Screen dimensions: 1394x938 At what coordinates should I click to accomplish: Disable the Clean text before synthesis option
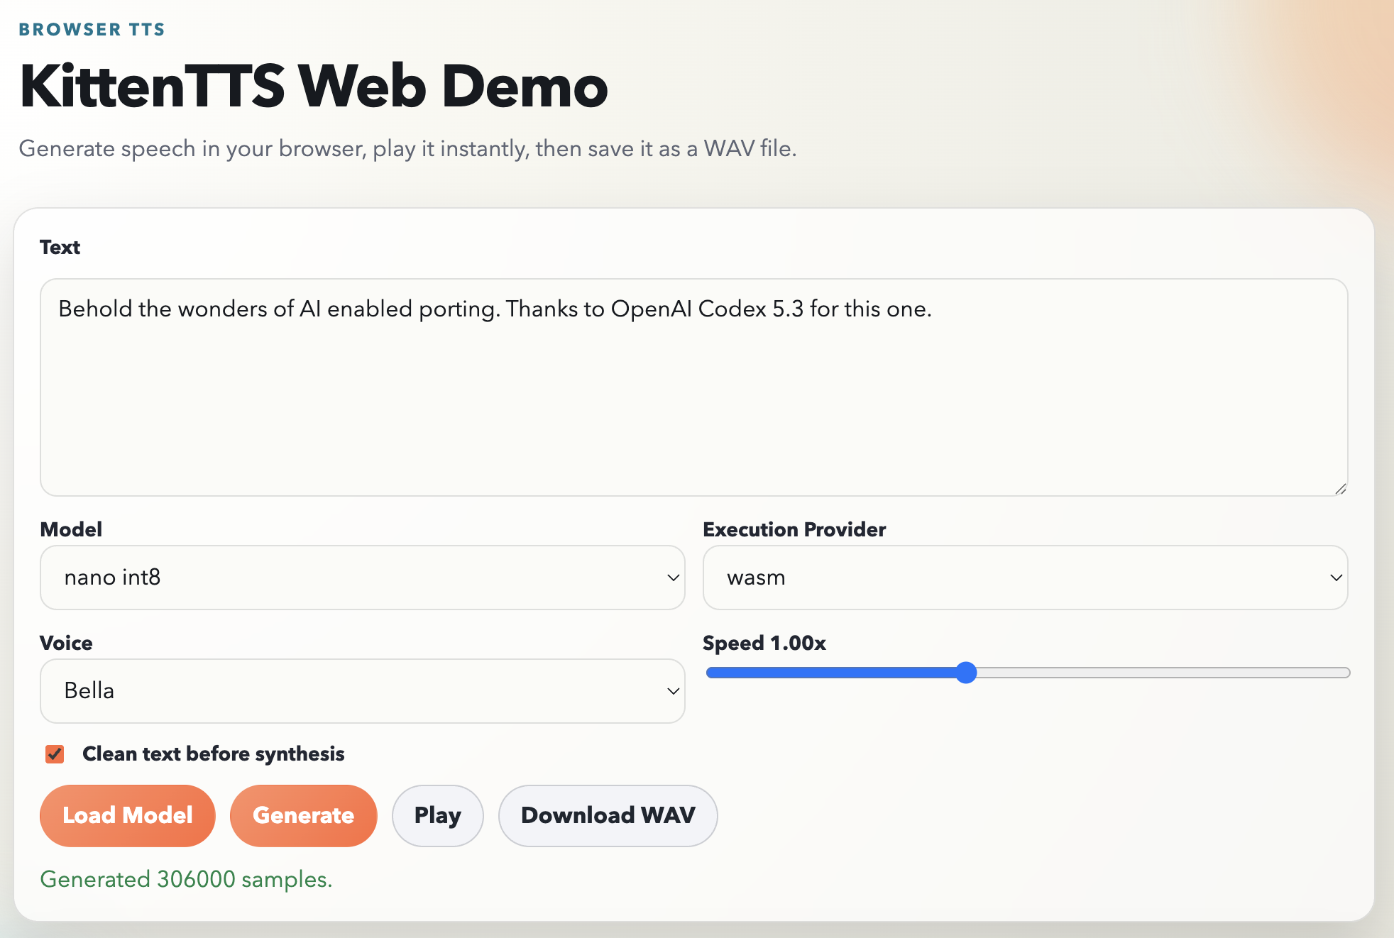pyautogui.click(x=55, y=754)
